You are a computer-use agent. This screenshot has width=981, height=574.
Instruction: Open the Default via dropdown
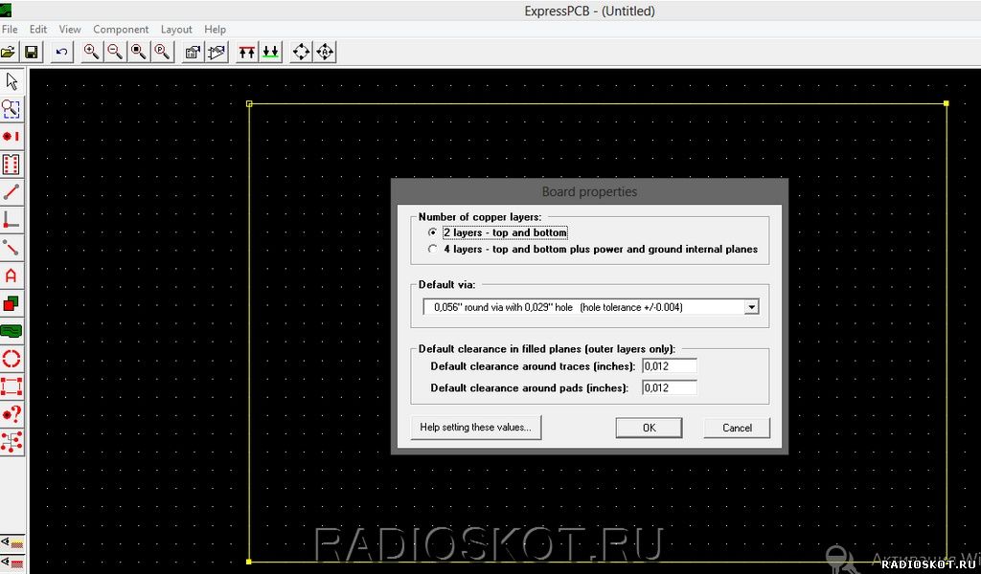[x=751, y=307]
